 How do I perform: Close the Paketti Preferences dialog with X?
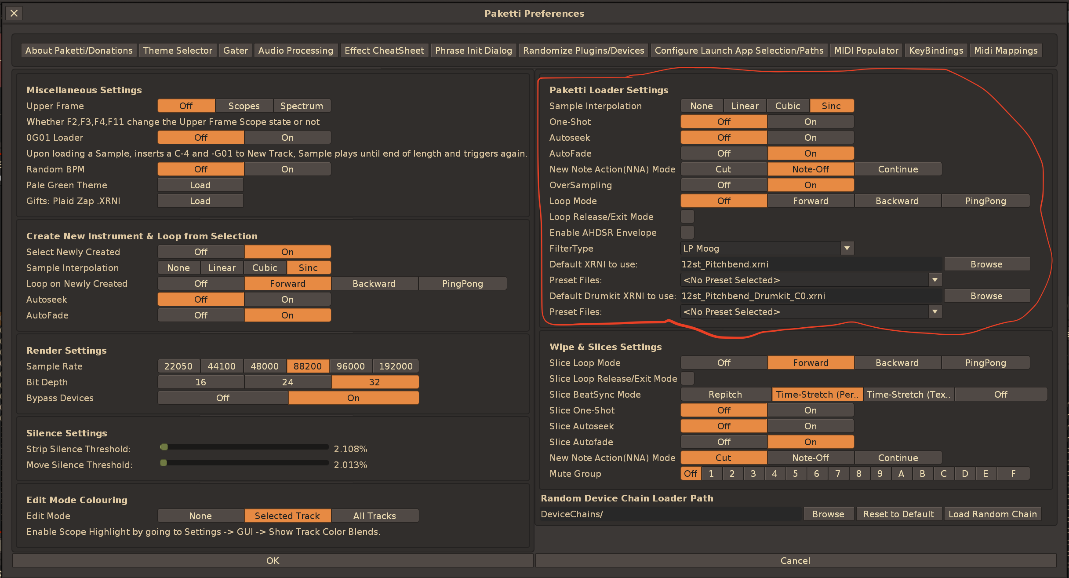pyautogui.click(x=14, y=13)
